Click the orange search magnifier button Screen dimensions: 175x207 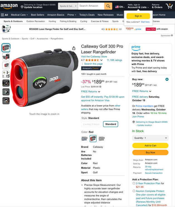click(108, 6)
